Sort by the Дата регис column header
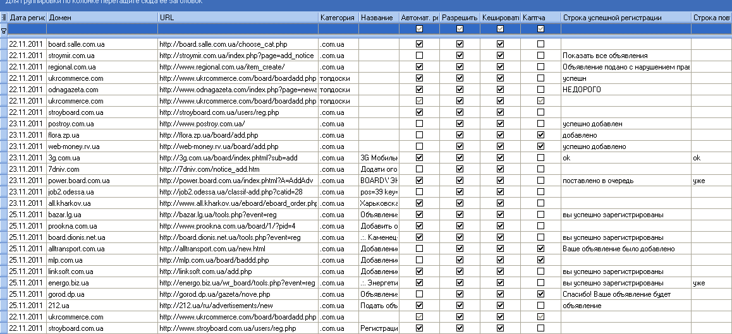 (x=28, y=18)
